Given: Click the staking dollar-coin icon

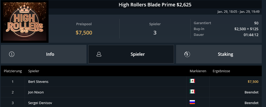Looking at the screenshot, I should (x=187, y=54).
